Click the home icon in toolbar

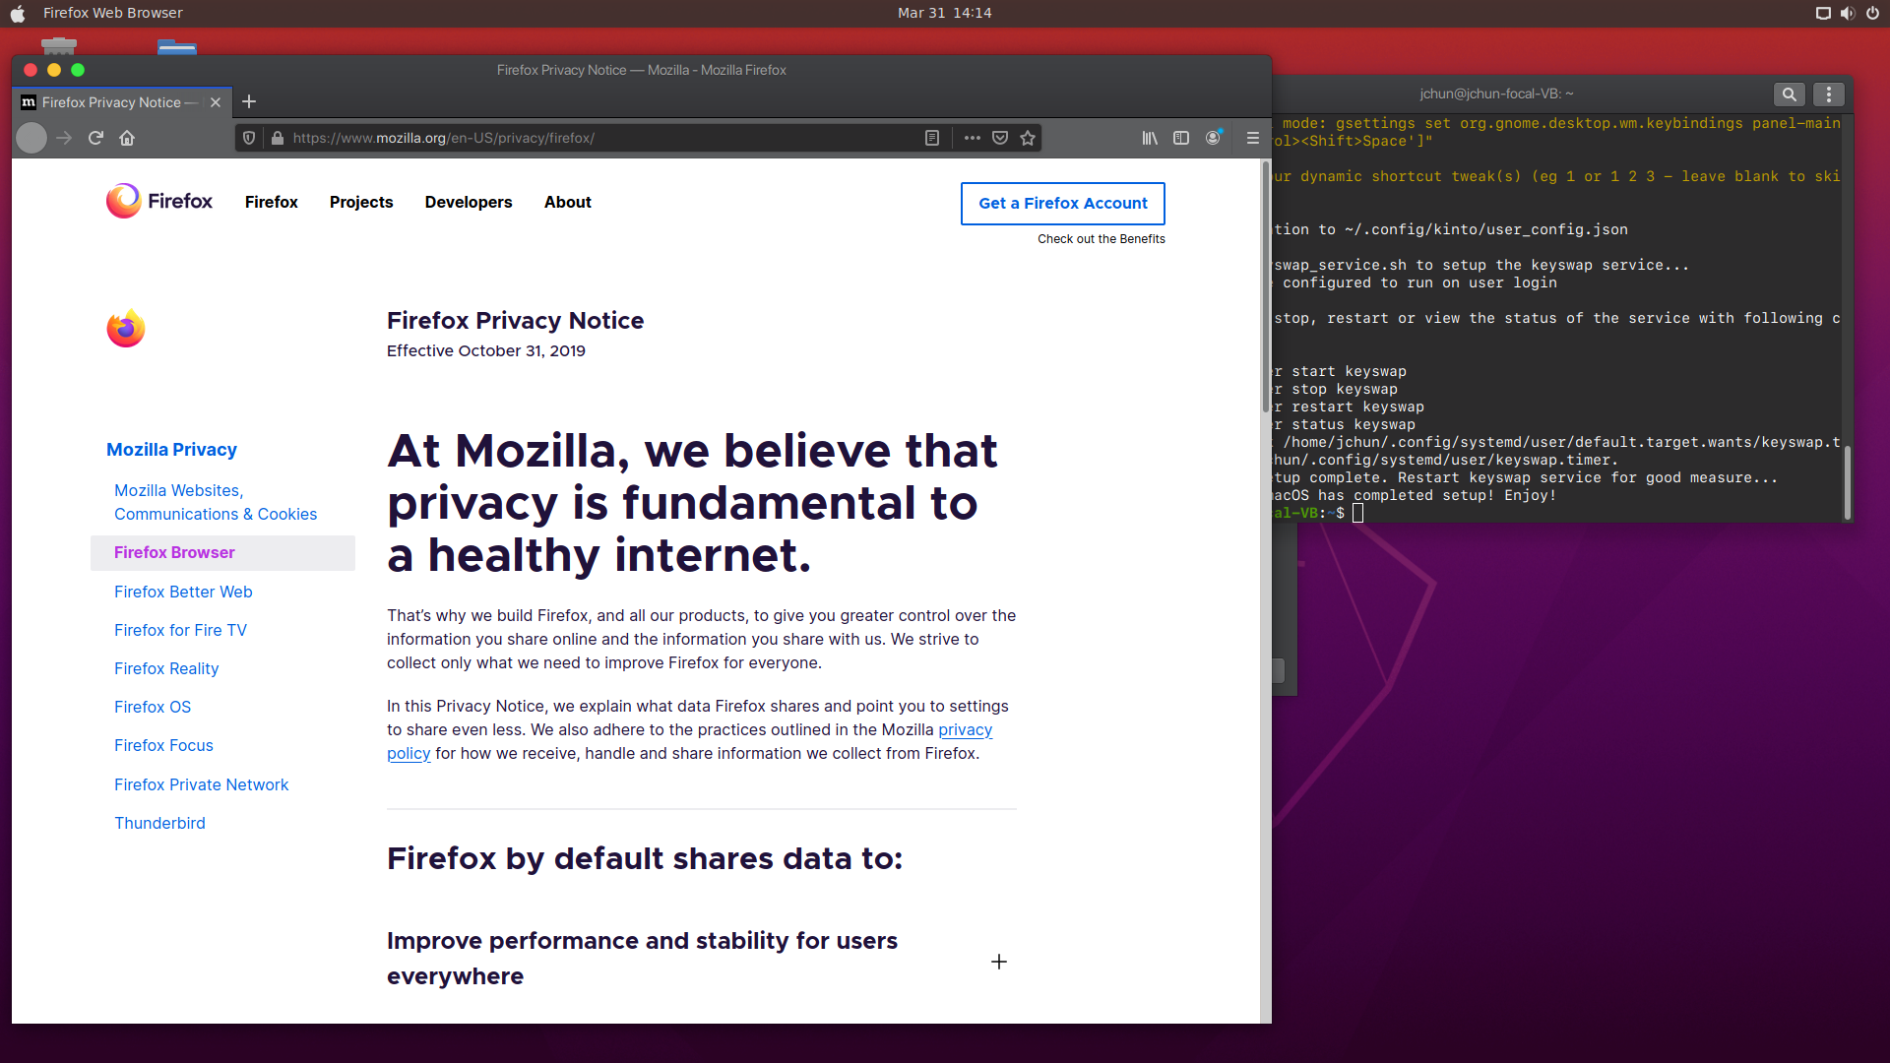point(127,138)
